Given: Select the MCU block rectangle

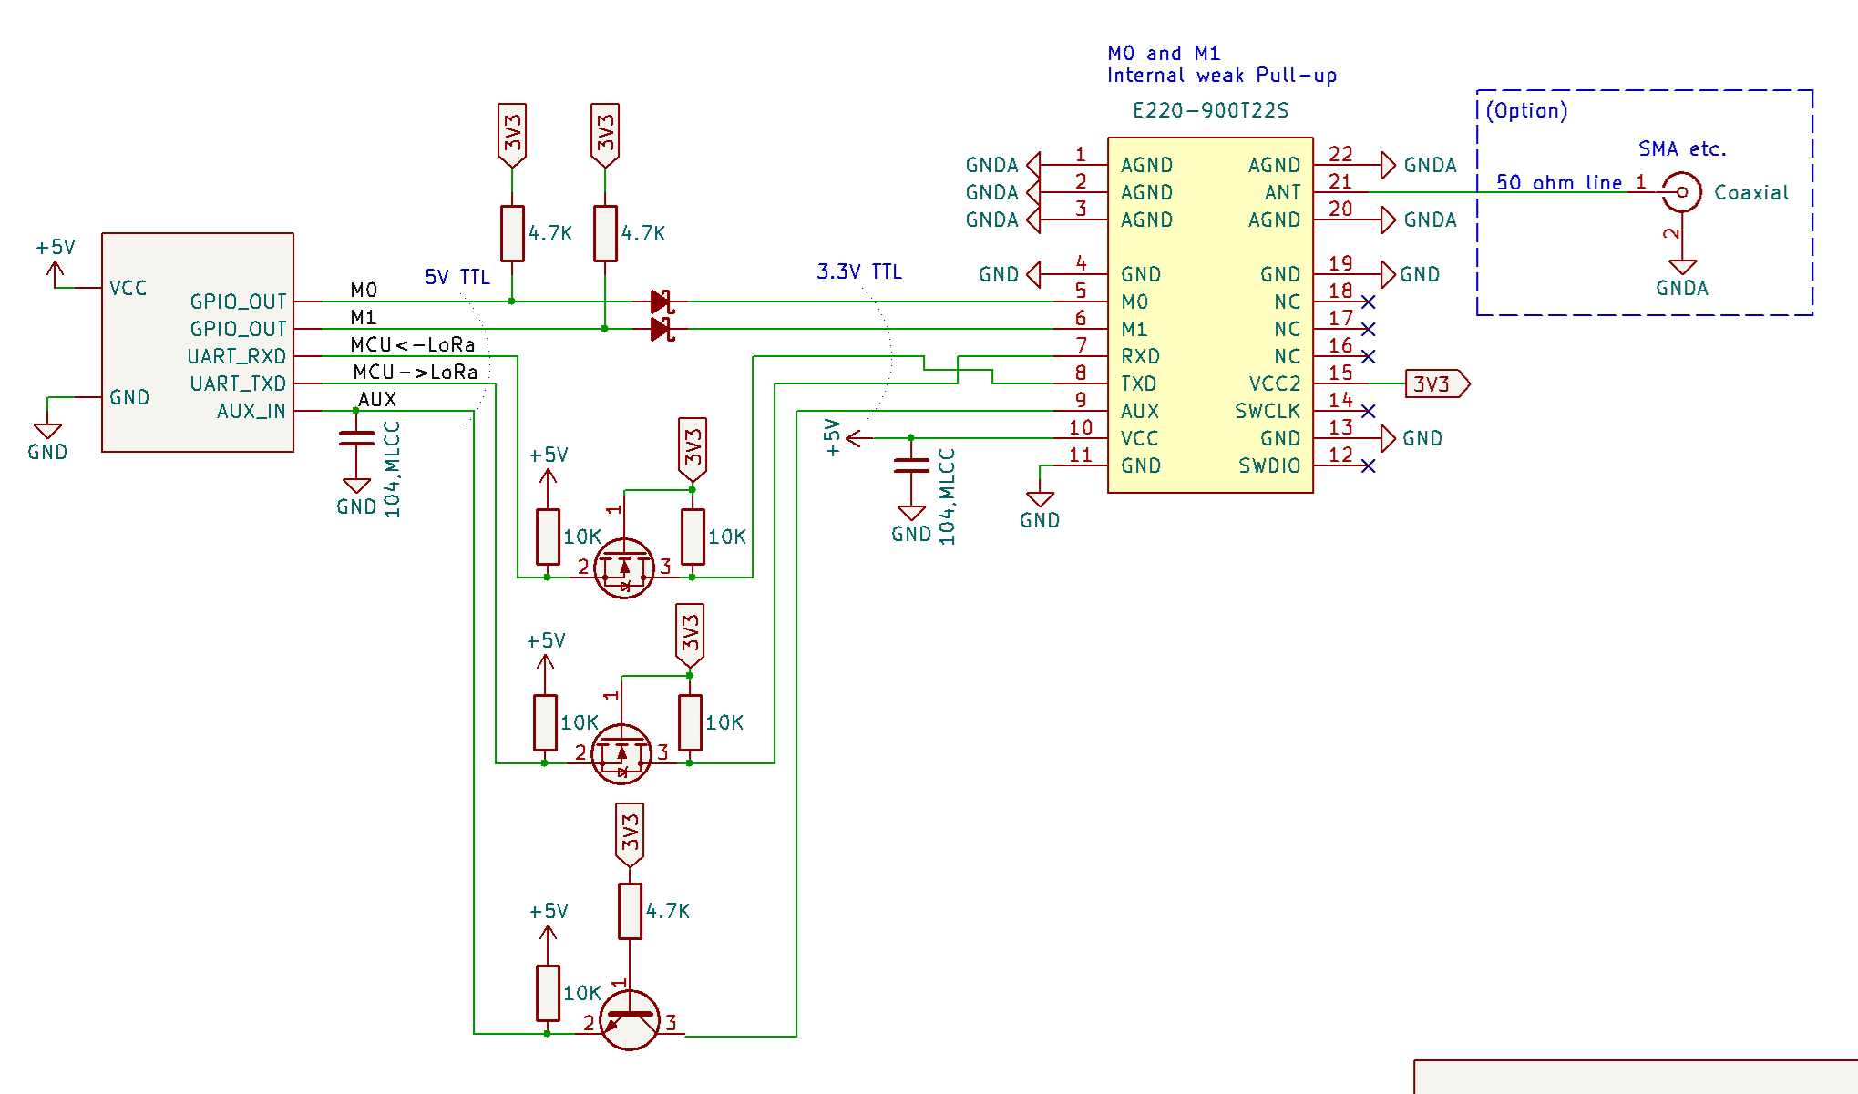Looking at the screenshot, I should pos(198,343).
